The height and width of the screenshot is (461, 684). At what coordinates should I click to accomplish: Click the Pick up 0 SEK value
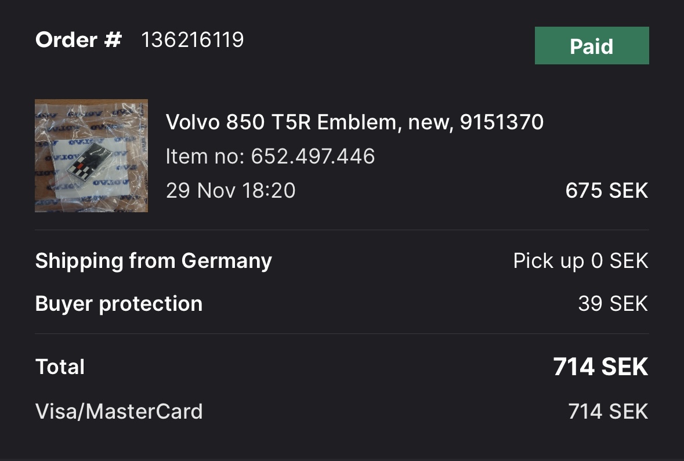click(581, 261)
